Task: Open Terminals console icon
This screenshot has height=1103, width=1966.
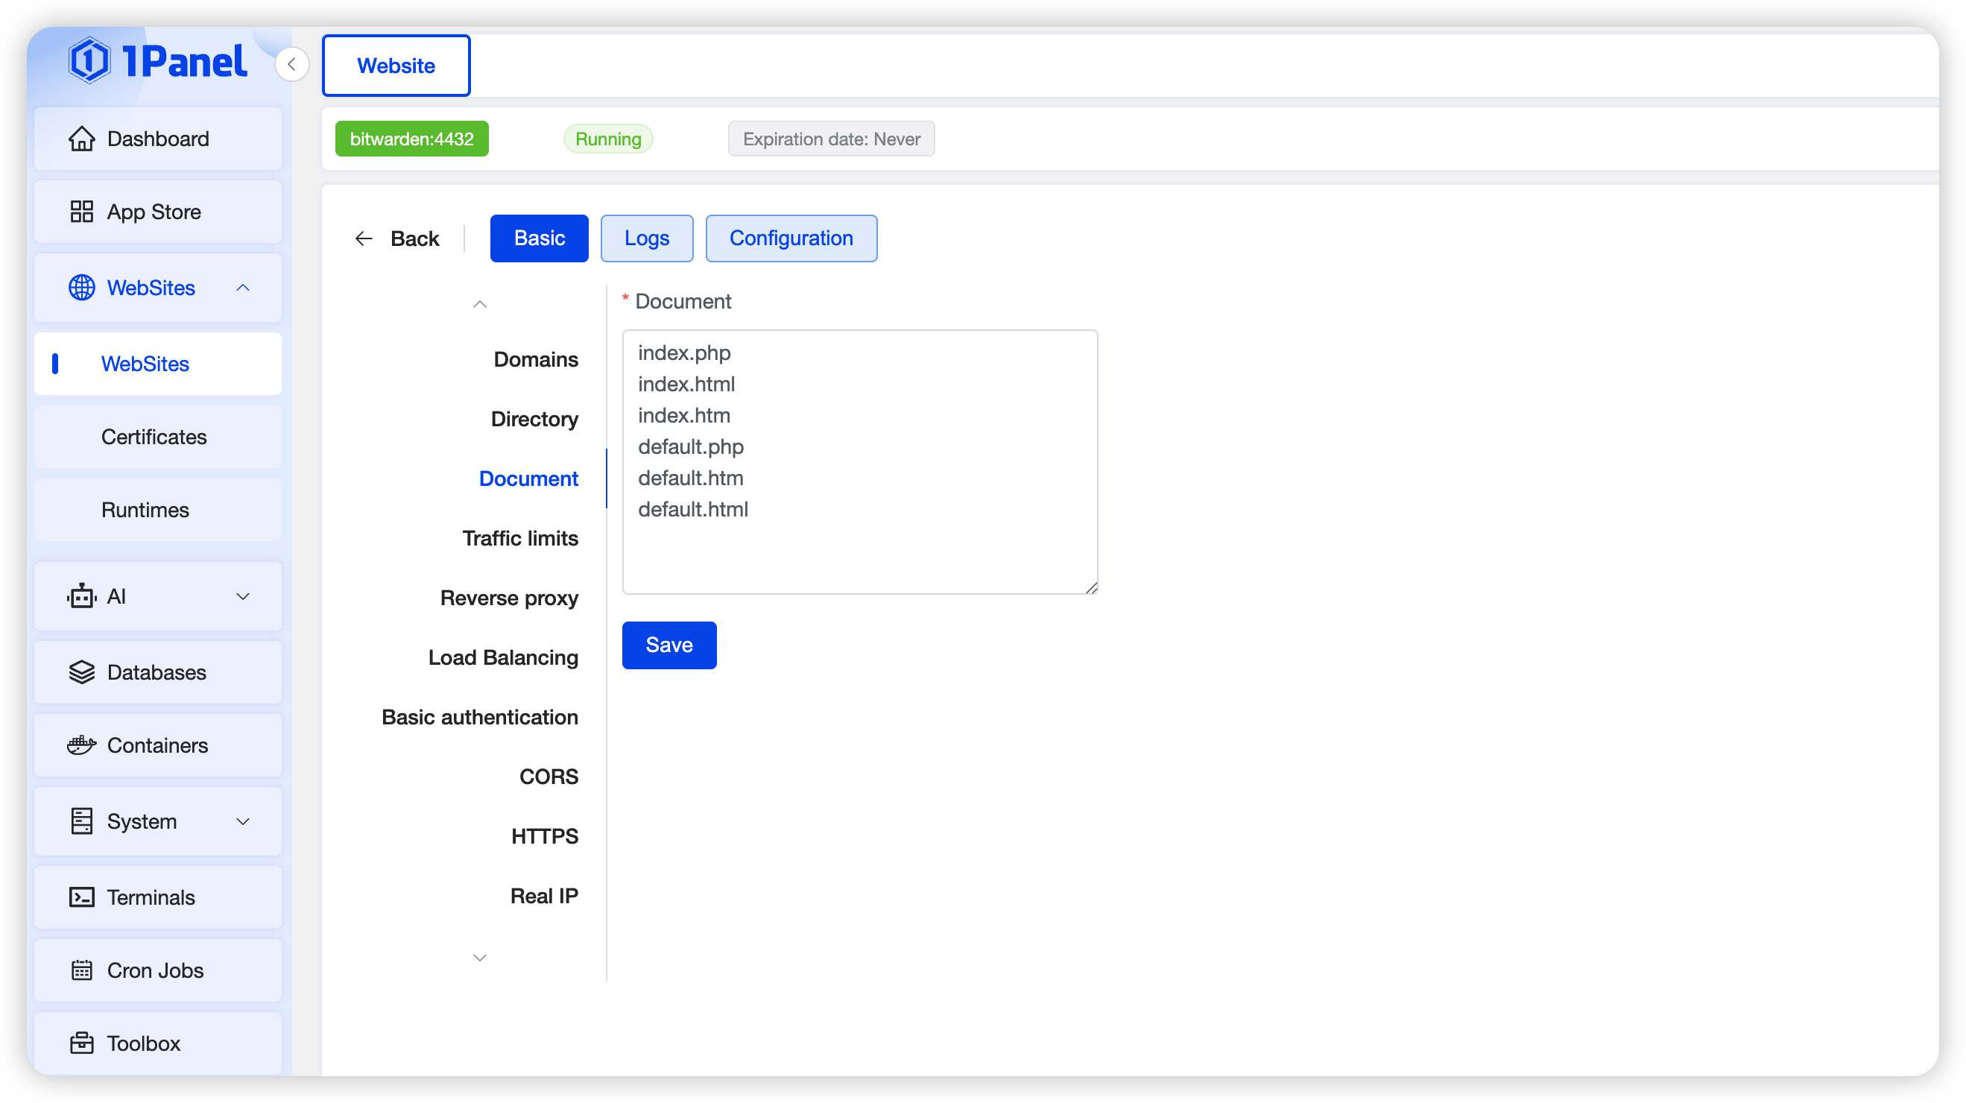Action: pyautogui.click(x=82, y=897)
